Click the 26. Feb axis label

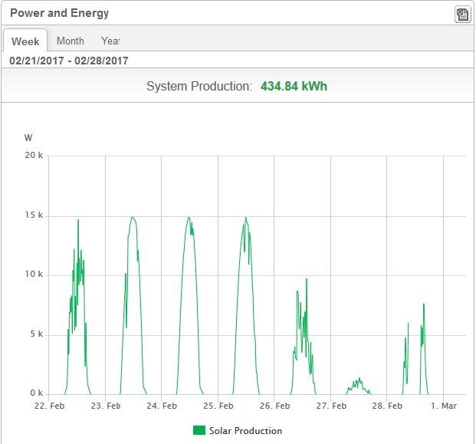click(x=274, y=406)
